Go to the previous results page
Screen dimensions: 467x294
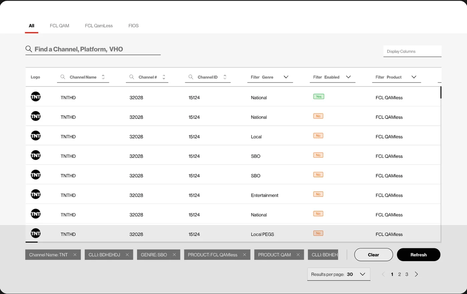point(383,274)
